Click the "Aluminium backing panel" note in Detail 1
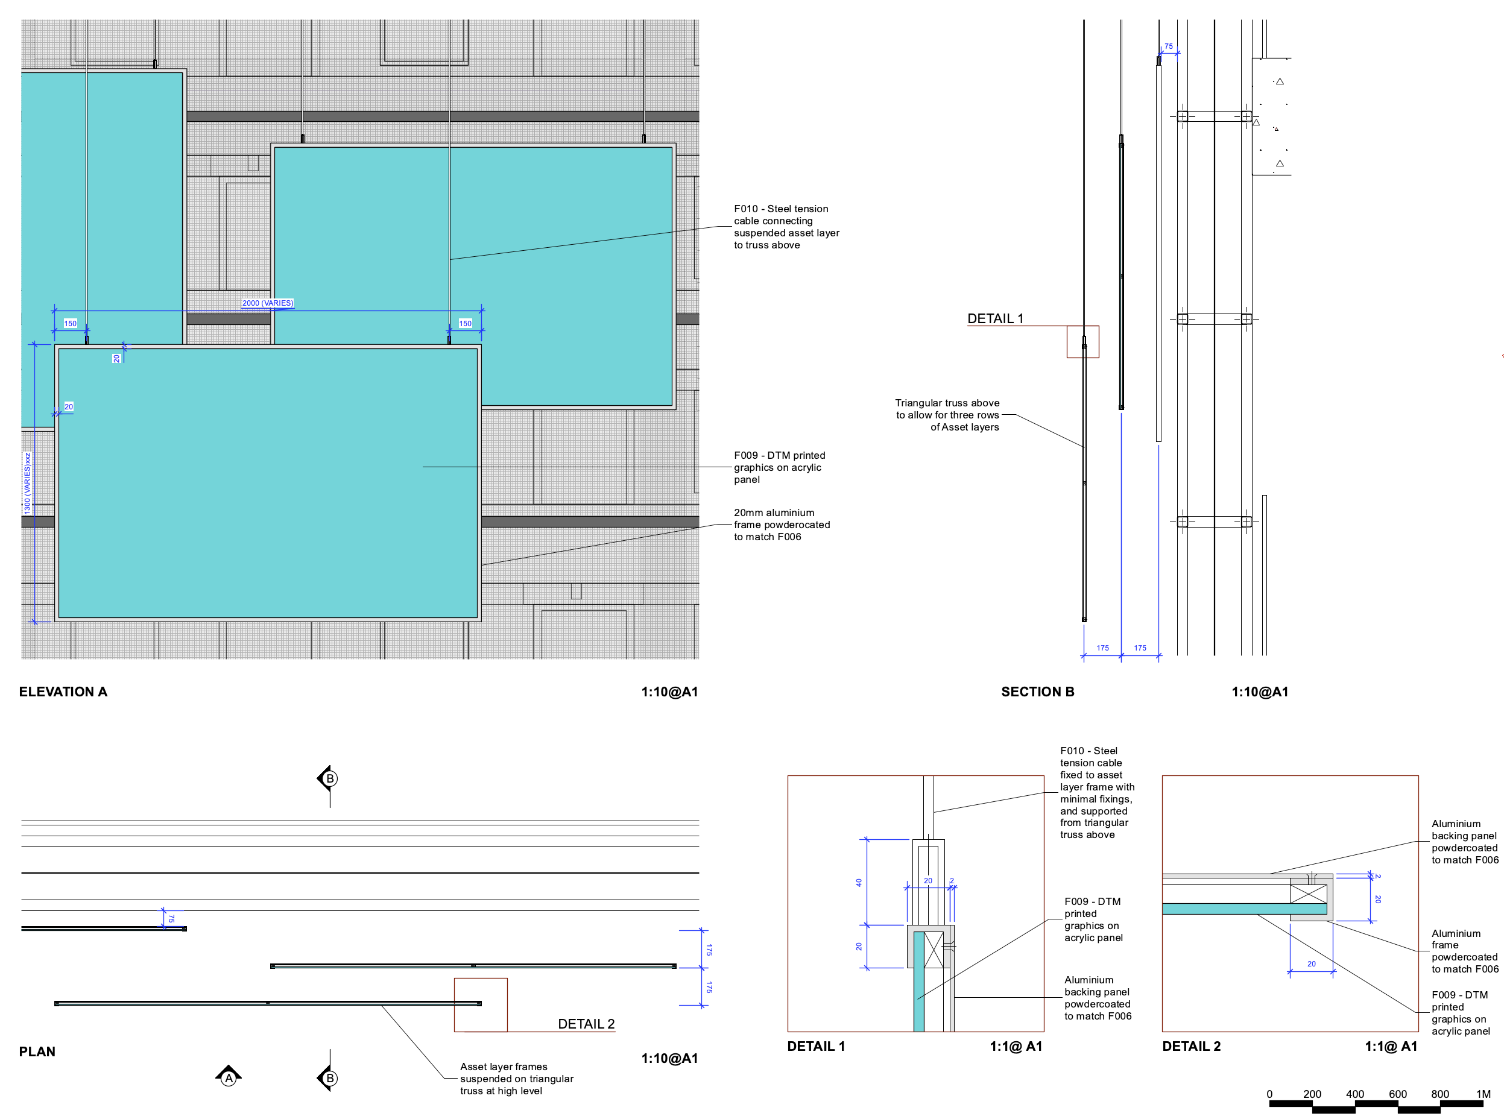Screen dimensions: 1504x1119 [1098, 998]
